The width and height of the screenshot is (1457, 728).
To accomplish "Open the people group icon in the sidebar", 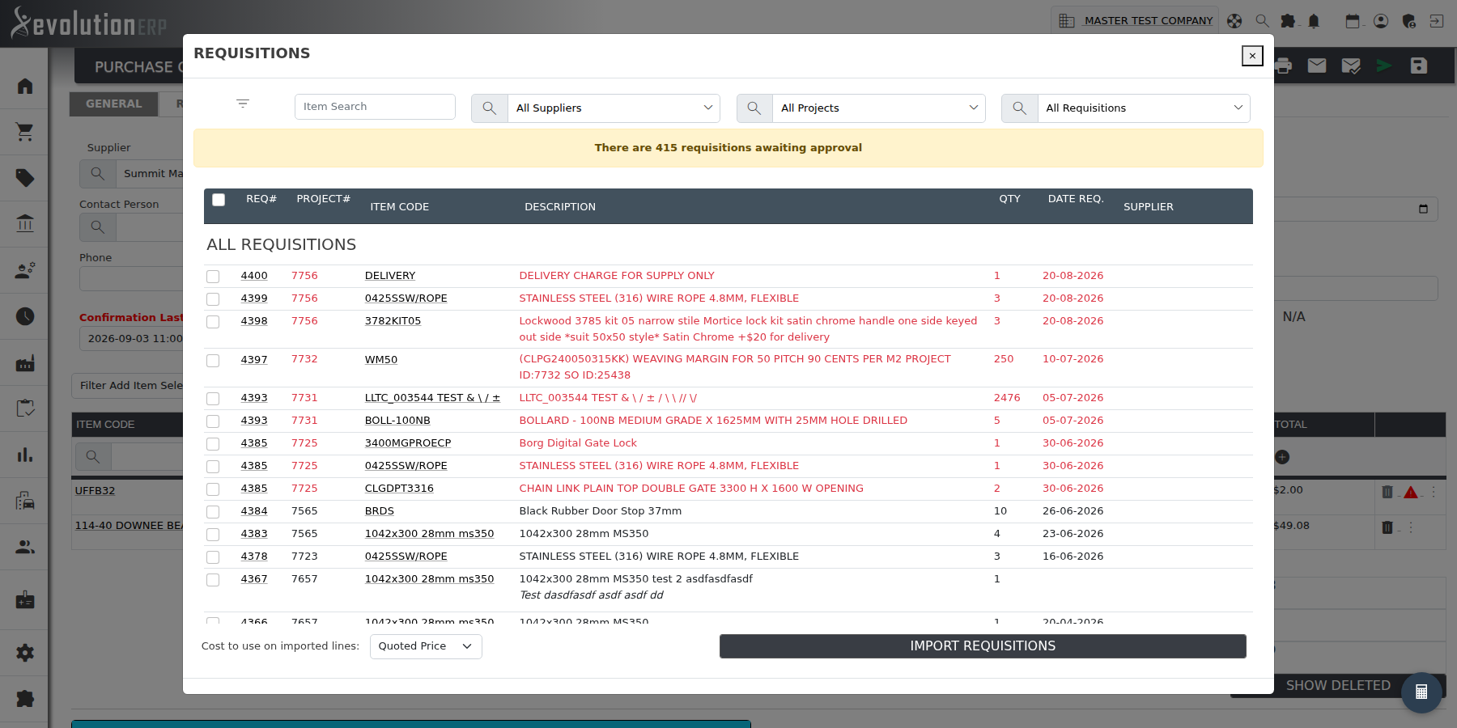I will point(25,547).
